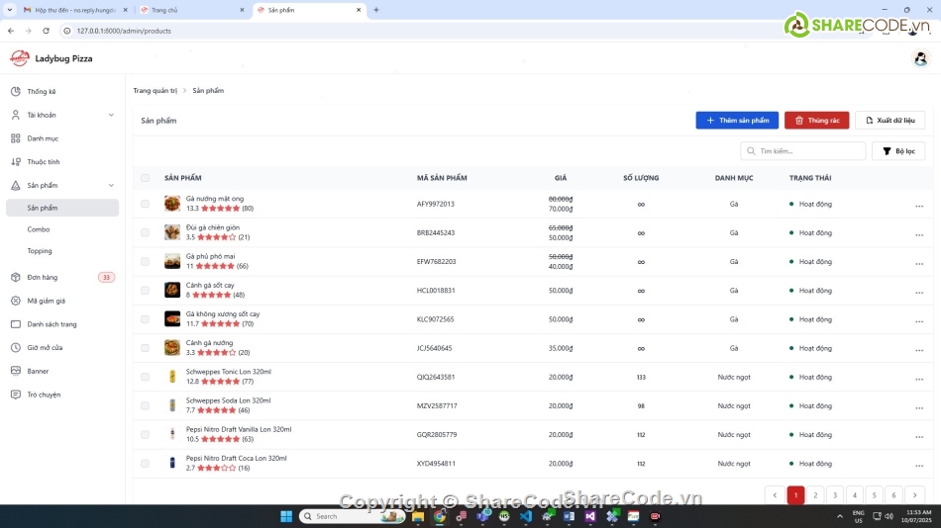Open actions menu for Cánh gà sốt cay
Image resolution: width=941 pixels, height=528 pixels.
coord(919,292)
